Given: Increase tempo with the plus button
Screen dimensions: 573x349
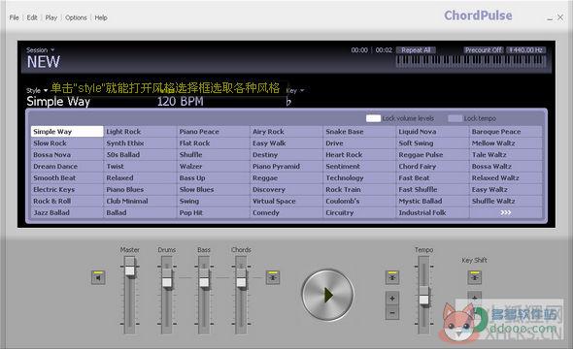Looking at the screenshot, I should click(x=392, y=299).
